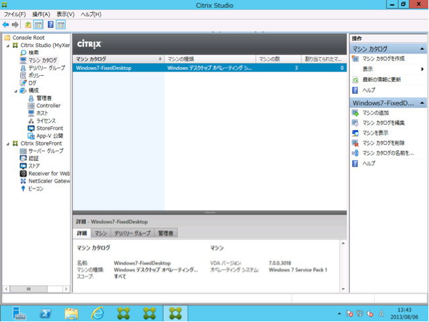Image resolution: width=429 pixels, height=322 pixels.
Task: Select Console Root folder
Action: click(28, 38)
